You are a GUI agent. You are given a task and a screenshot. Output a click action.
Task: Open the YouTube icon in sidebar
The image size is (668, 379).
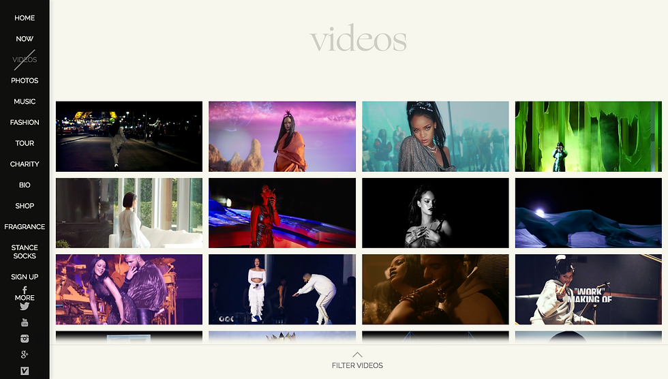(x=25, y=322)
